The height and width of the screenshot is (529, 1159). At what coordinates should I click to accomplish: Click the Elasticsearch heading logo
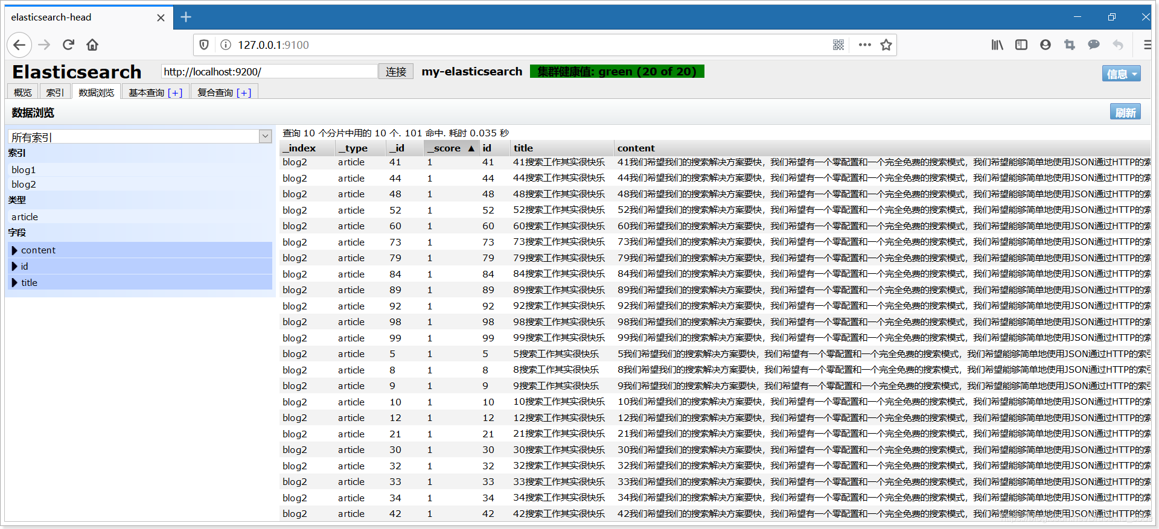(77, 72)
